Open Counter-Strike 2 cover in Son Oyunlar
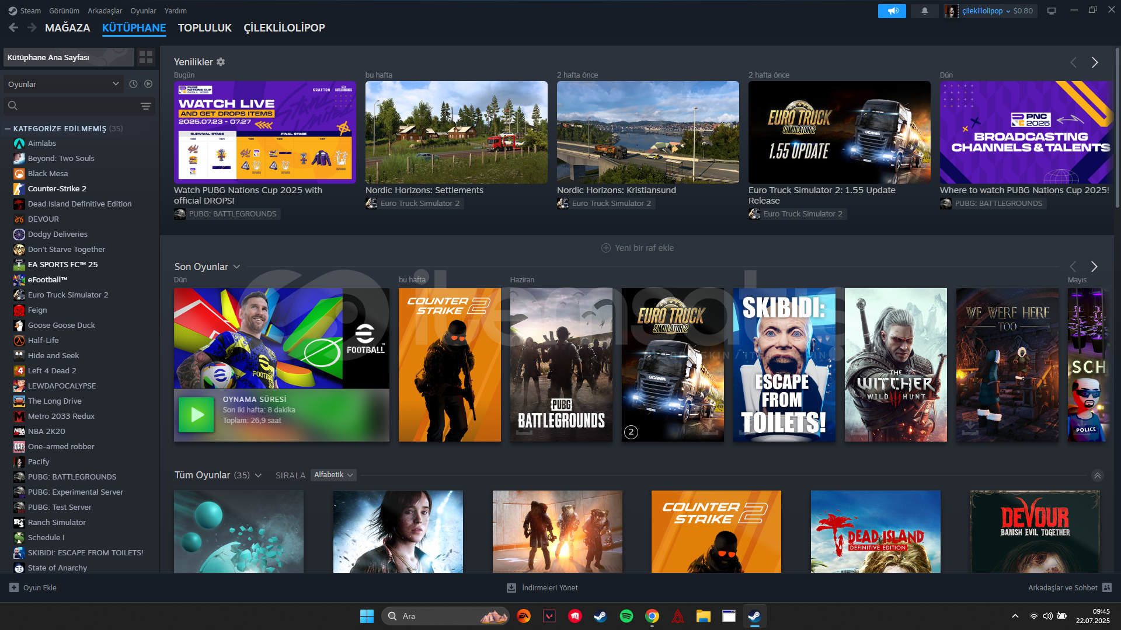The height and width of the screenshot is (630, 1121). 450,365
